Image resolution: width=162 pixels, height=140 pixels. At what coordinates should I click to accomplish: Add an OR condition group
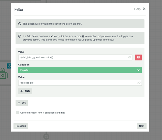(22, 103)
